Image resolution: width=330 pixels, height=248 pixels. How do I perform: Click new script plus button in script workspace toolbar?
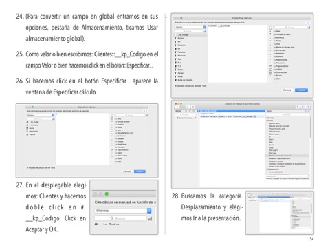pyautogui.click(x=177, y=107)
